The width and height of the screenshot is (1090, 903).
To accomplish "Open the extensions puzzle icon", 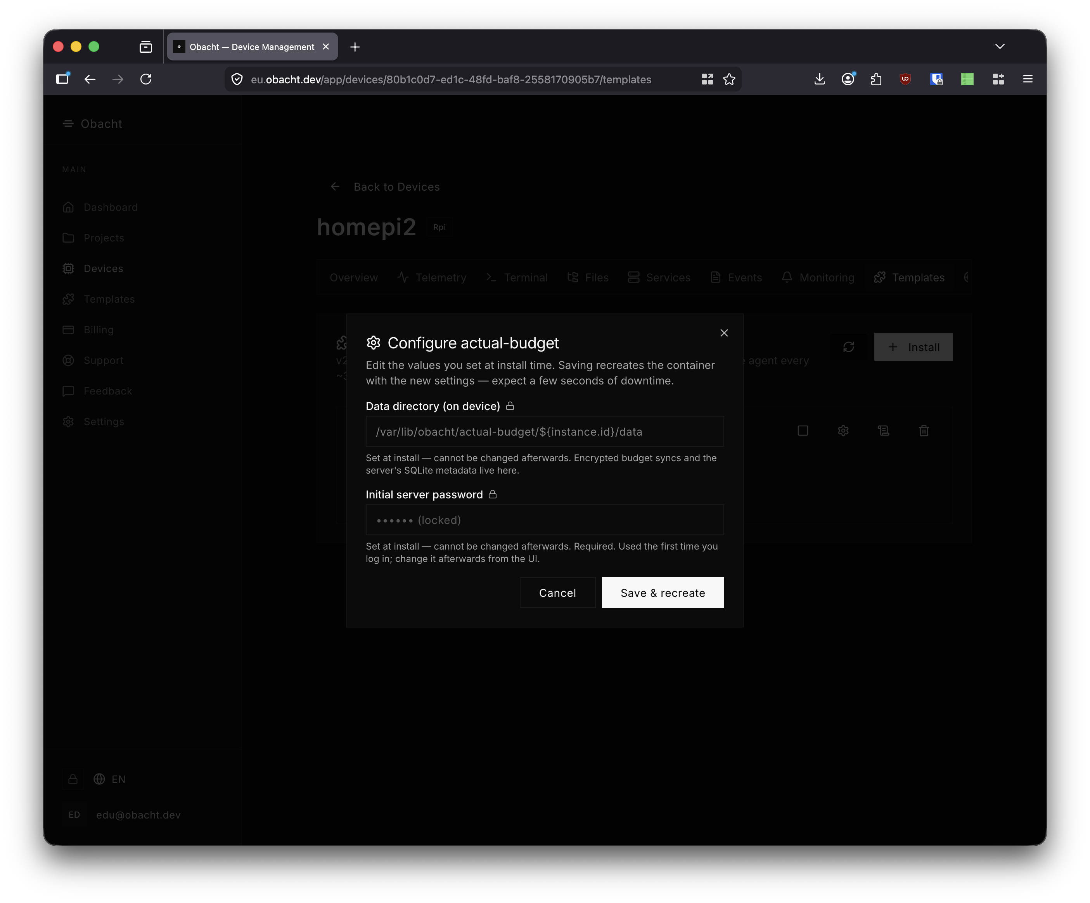I will [876, 79].
